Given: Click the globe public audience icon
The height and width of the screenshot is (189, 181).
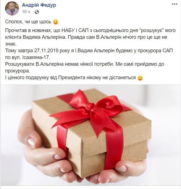Looking at the screenshot, I should click(37, 12).
